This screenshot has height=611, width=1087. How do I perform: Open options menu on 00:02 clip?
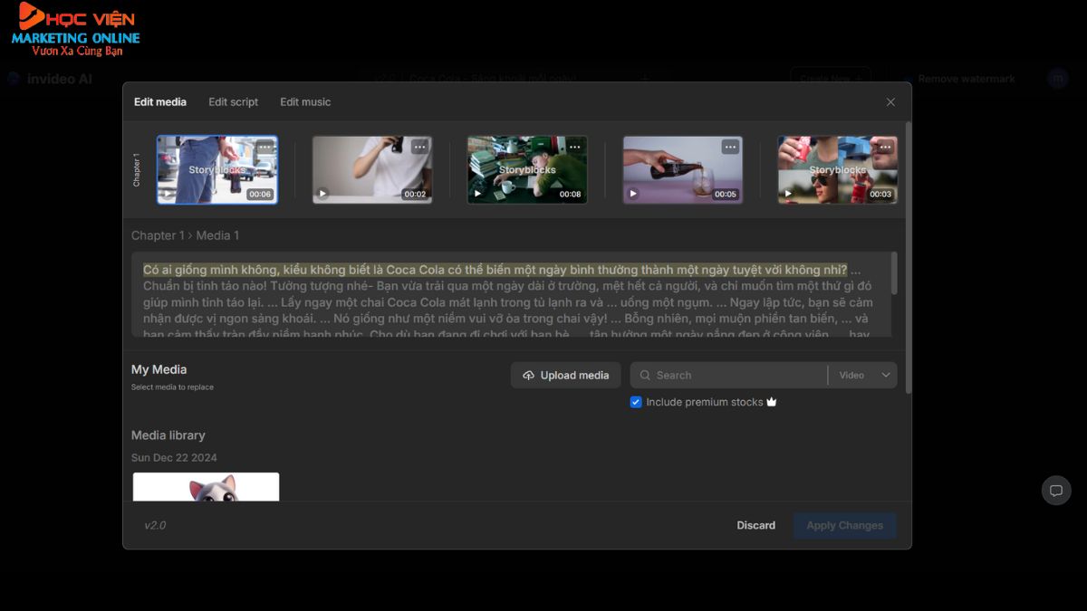pyautogui.click(x=419, y=147)
